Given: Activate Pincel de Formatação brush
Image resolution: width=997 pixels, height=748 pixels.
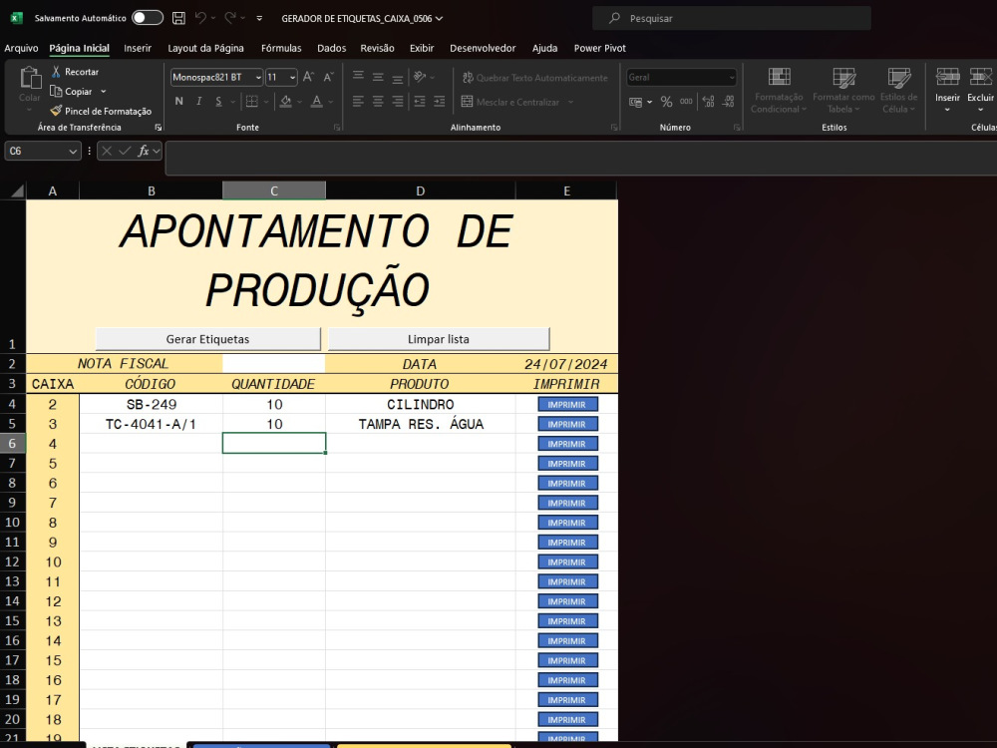Looking at the screenshot, I should (56, 111).
